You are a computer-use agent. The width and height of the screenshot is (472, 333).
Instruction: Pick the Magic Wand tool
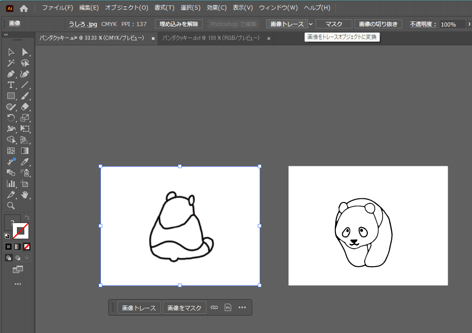point(11,63)
